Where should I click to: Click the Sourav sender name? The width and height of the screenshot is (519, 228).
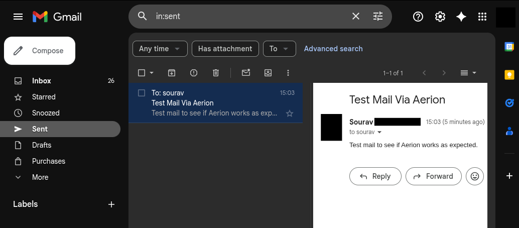pos(361,122)
